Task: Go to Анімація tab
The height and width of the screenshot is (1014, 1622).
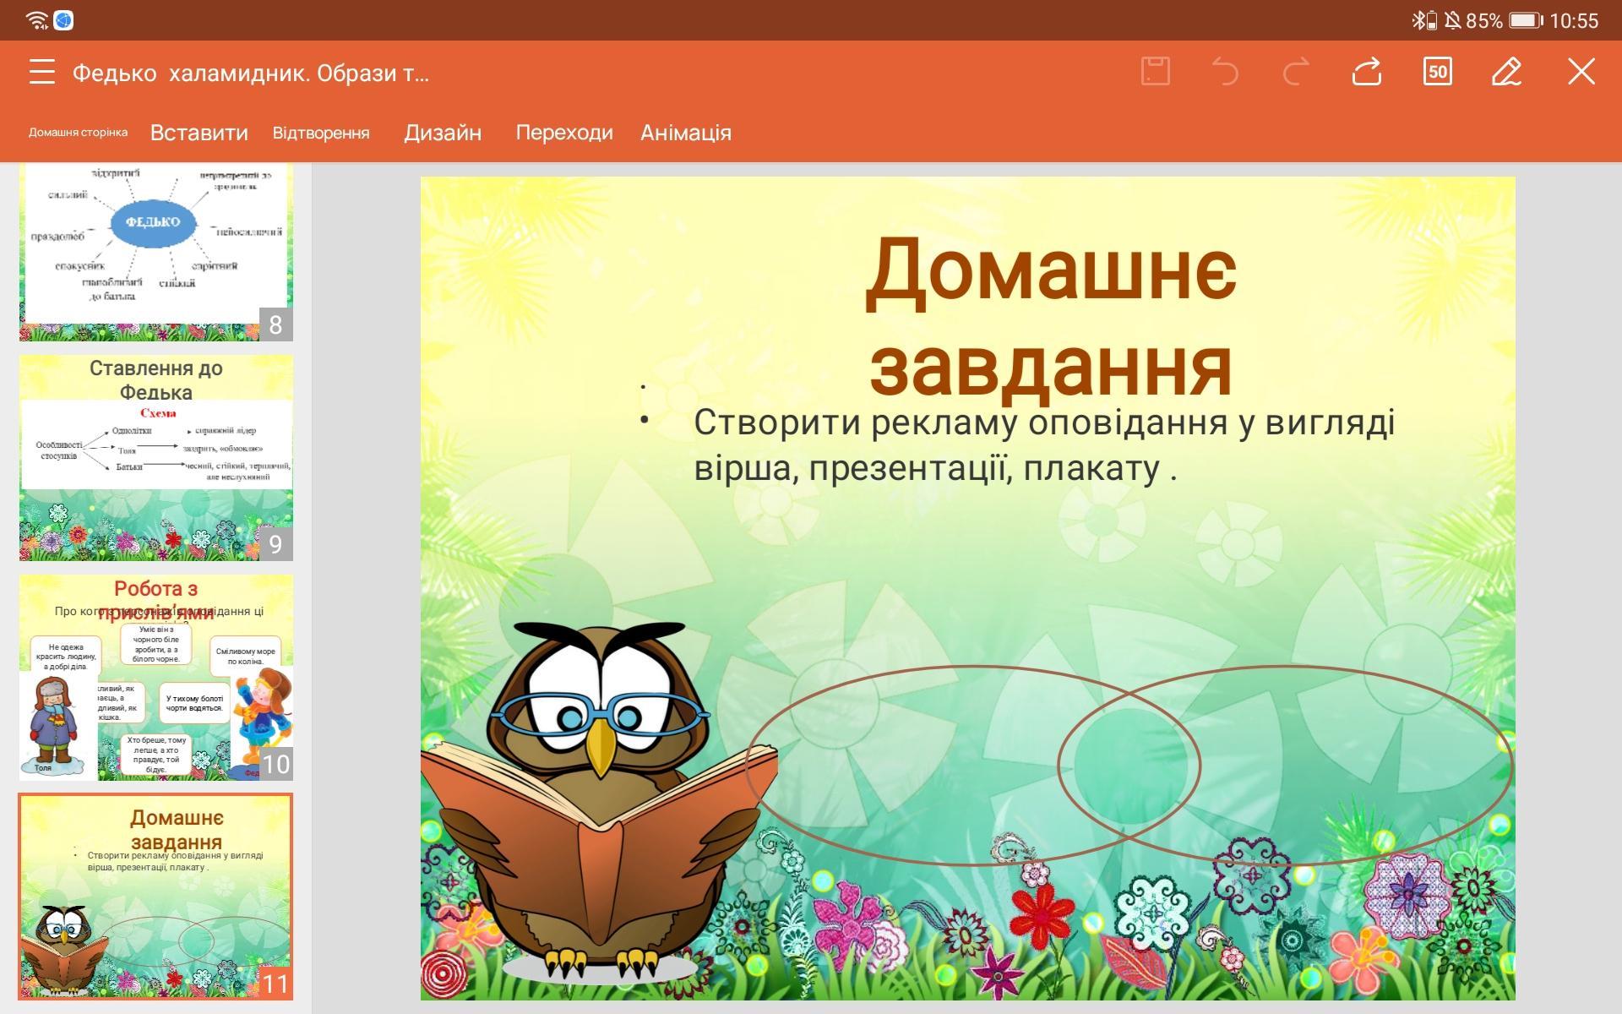Action: pos(686,133)
